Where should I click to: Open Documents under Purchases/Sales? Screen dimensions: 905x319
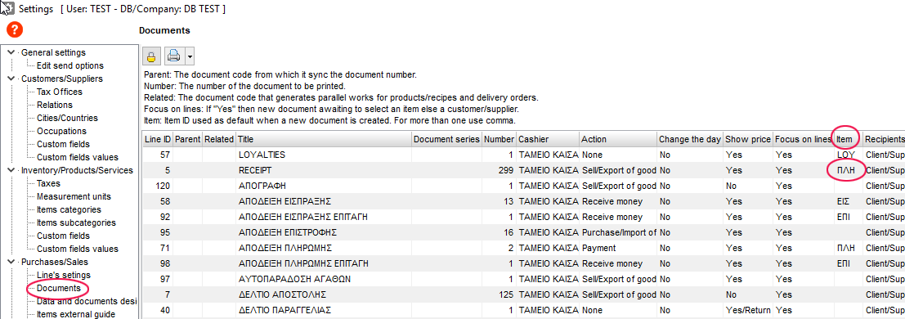(58, 288)
